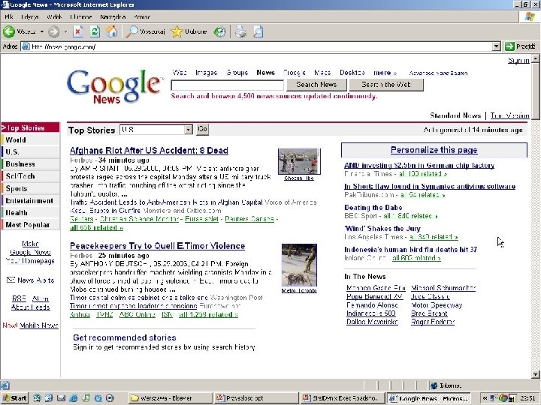
Task: Click the page icon in the address bar
Action: click(26, 46)
